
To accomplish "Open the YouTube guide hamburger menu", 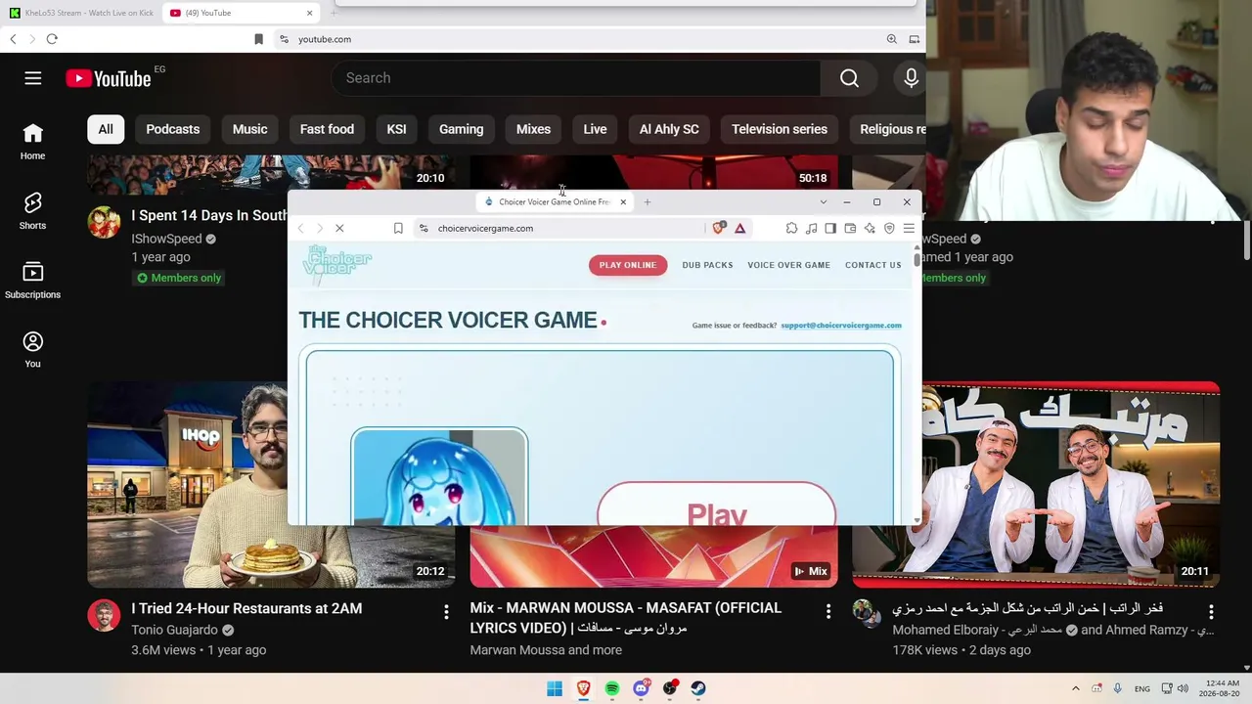I will (x=33, y=78).
